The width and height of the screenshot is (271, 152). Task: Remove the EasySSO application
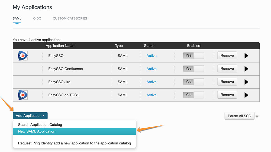[227, 56]
